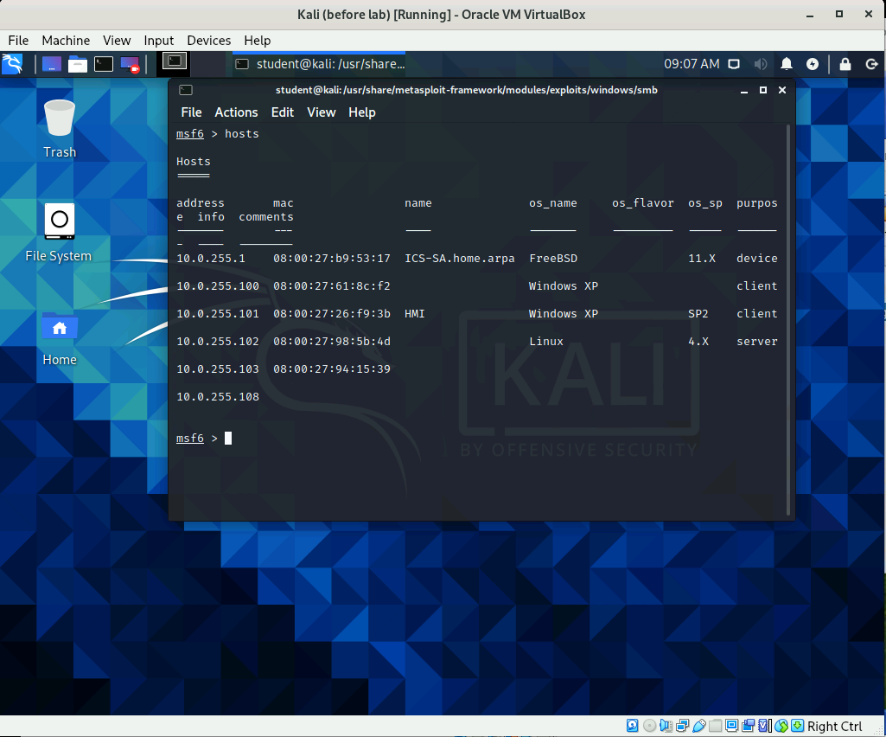Click the MAC address 08:00:27:61:8c:f2
Viewport: 886px width, 737px height.
click(332, 286)
